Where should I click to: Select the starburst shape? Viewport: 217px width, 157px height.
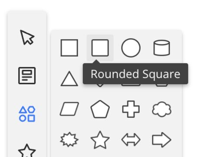pyautogui.click(x=69, y=140)
